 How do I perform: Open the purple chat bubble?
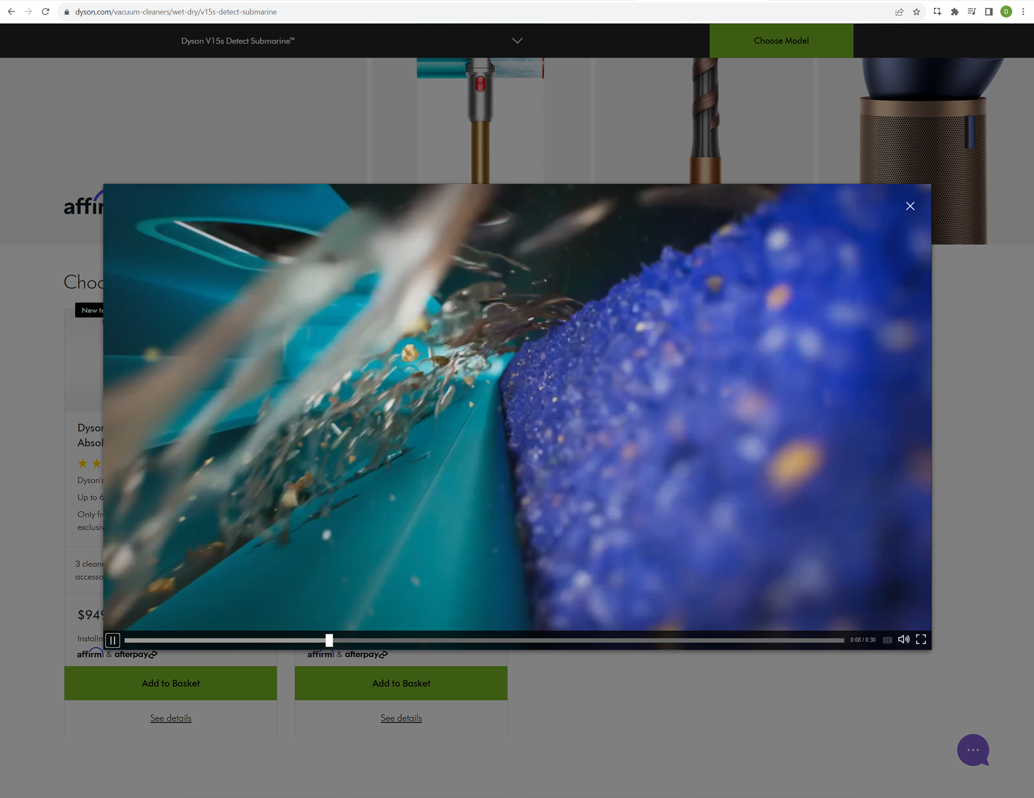pyautogui.click(x=973, y=750)
